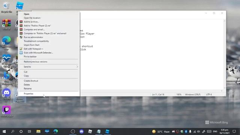This screenshot has height=135, width=240.
Task: Open Microsoft Edge from the taskbar
Action: (x=55, y=132)
